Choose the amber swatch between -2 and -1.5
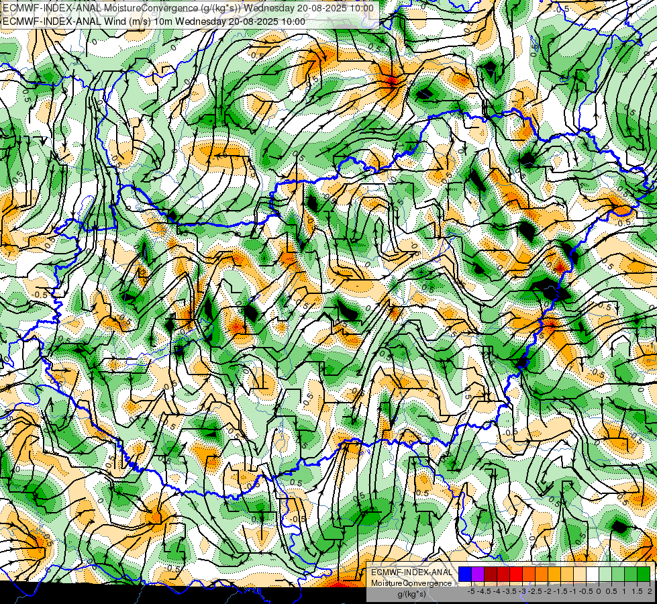This screenshot has width=657, height=604. coord(554,574)
